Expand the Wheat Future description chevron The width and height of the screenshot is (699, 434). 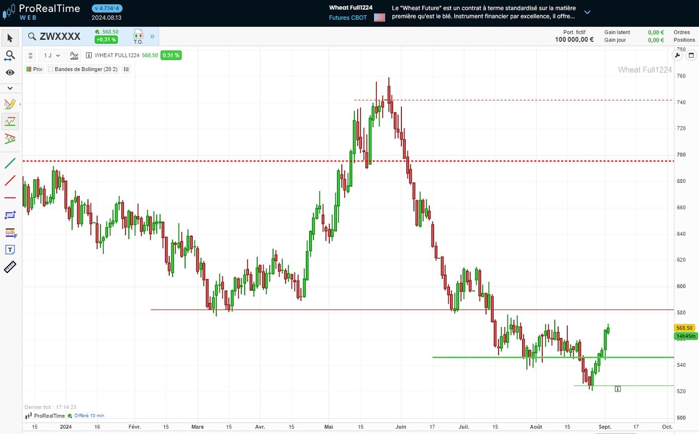[x=588, y=12]
